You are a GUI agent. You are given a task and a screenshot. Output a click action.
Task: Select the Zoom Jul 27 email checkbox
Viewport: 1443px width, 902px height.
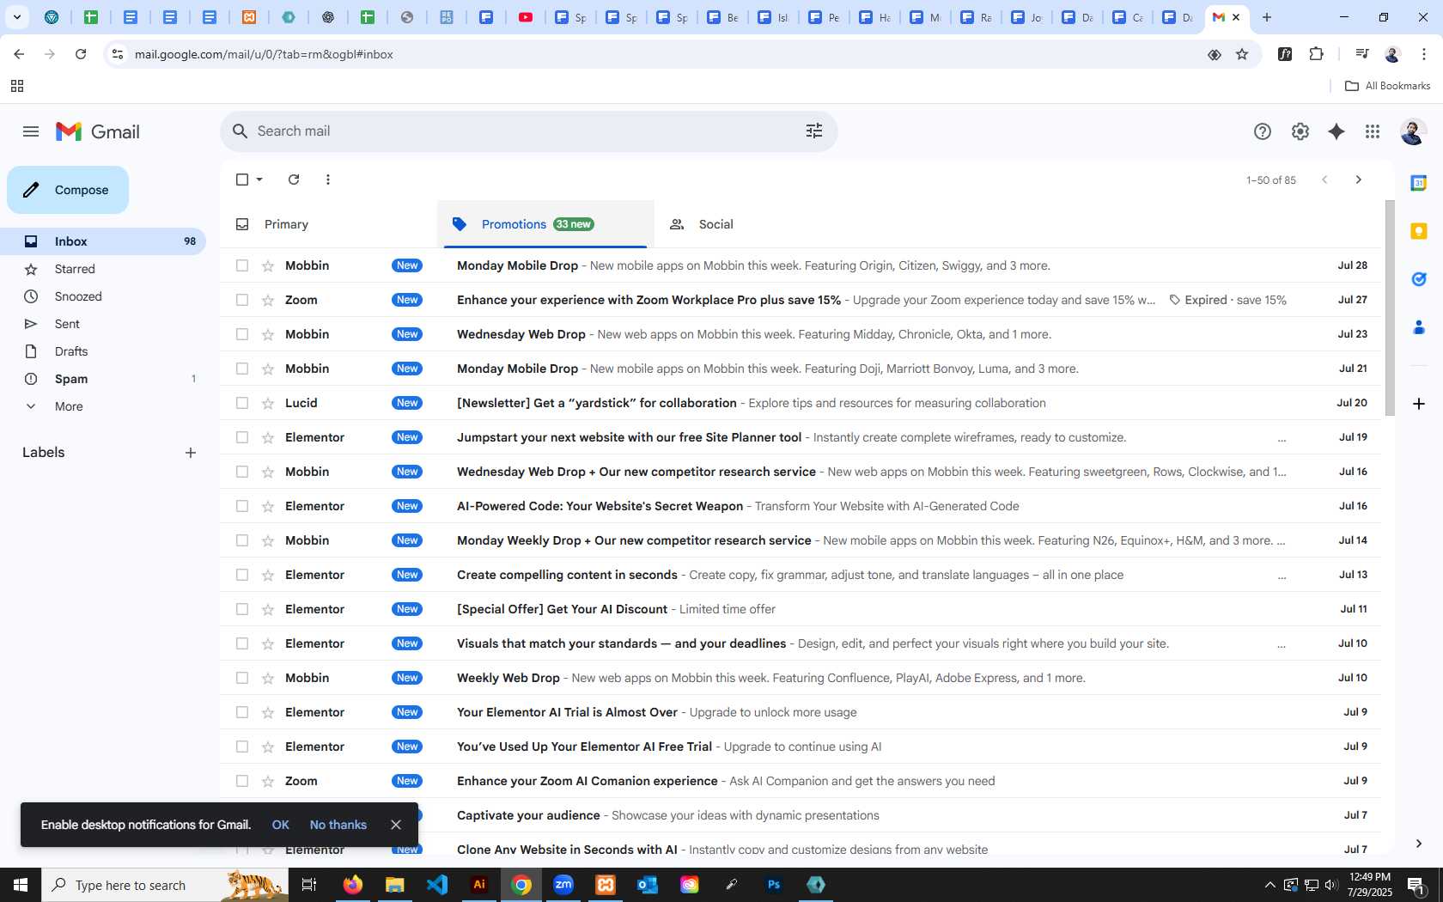pos(242,300)
